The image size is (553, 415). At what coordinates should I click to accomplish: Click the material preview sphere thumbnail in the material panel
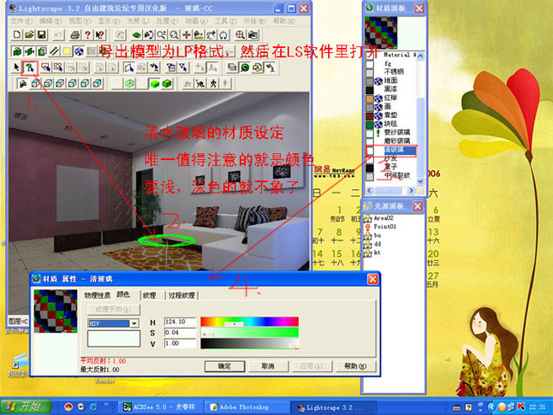381,33
